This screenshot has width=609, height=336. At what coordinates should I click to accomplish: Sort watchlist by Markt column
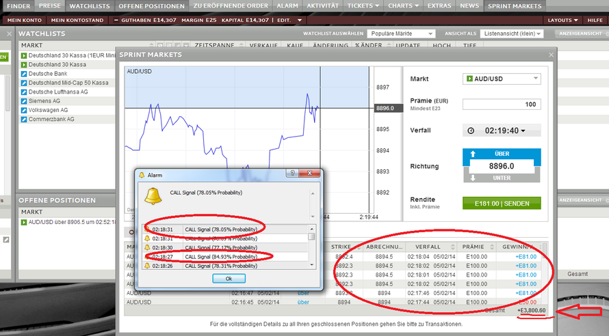[32, 45]
